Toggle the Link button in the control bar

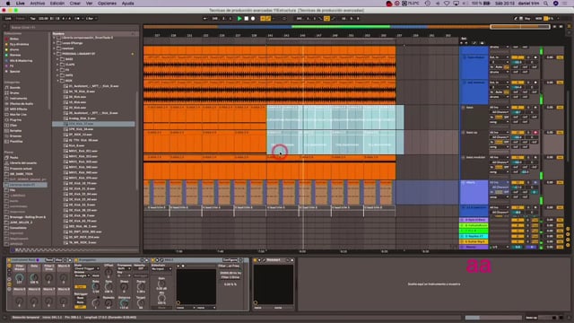coord(8,18)
